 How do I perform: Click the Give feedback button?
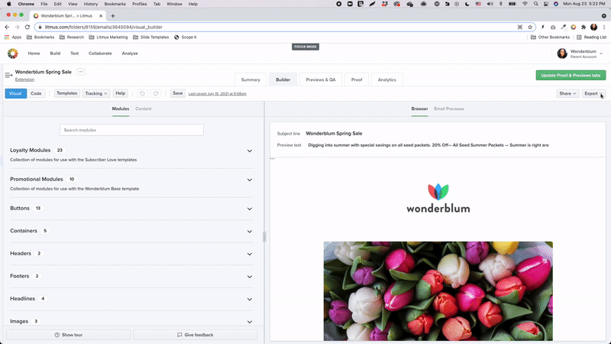[195, 335]
